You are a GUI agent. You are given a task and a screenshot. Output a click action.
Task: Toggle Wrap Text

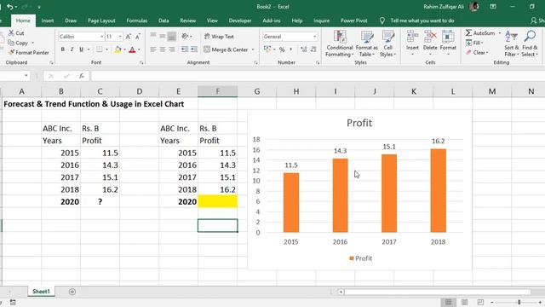coord(219,37)
